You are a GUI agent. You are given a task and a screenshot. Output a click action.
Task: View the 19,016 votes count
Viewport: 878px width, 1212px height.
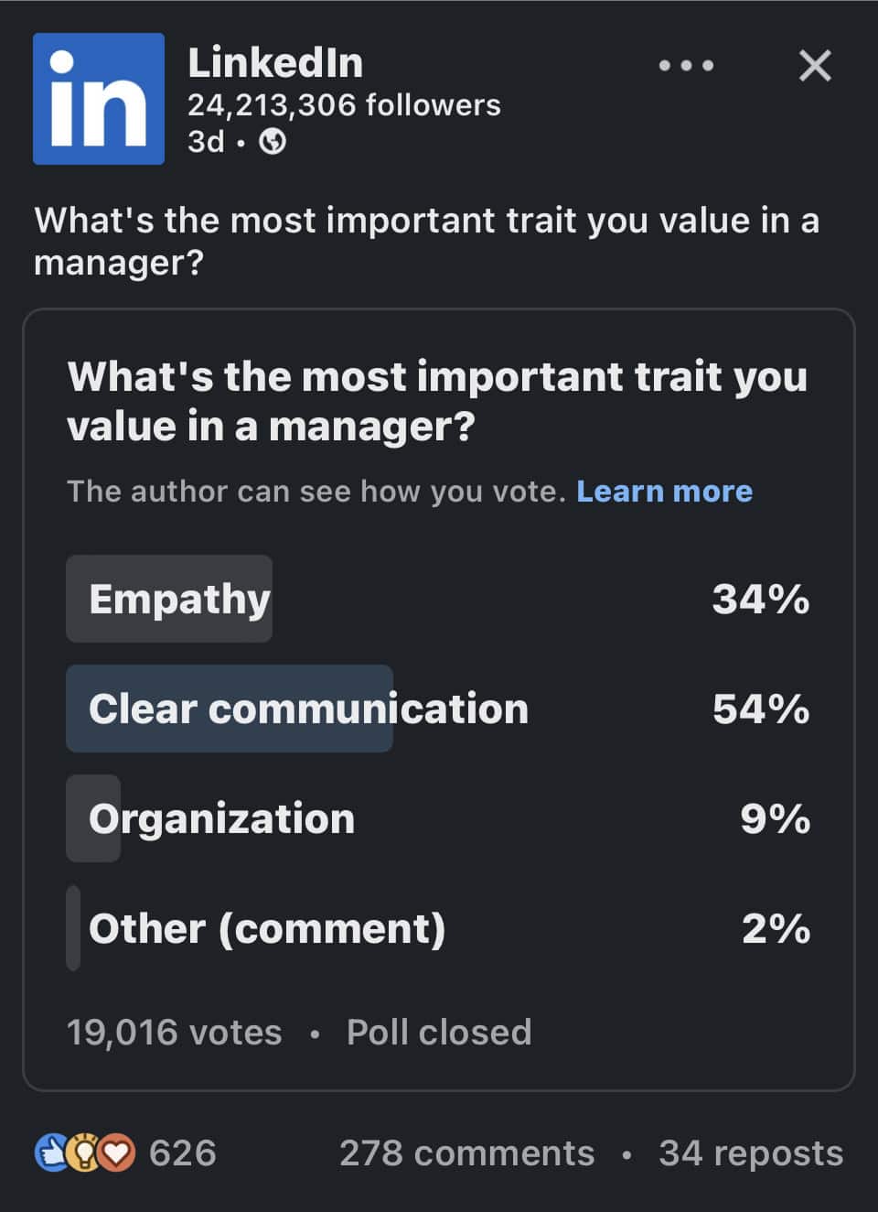click(174, 1033)
